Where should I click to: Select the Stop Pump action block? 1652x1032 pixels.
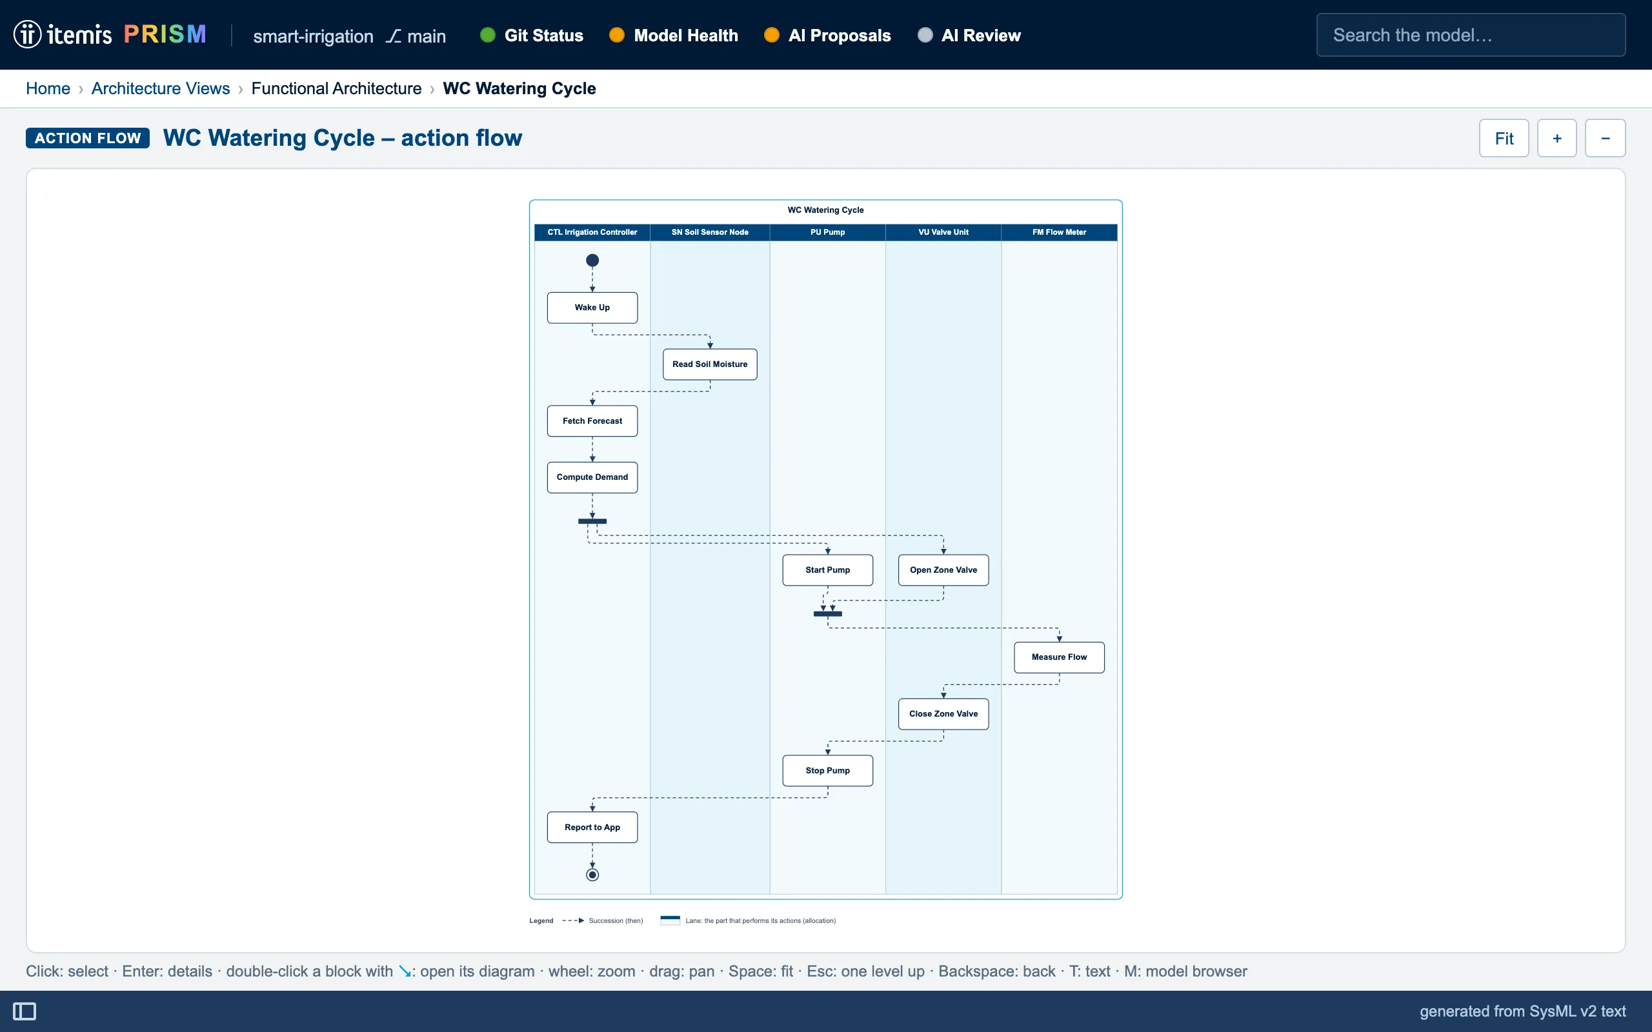pyautogui.click(x=827, y=771)
